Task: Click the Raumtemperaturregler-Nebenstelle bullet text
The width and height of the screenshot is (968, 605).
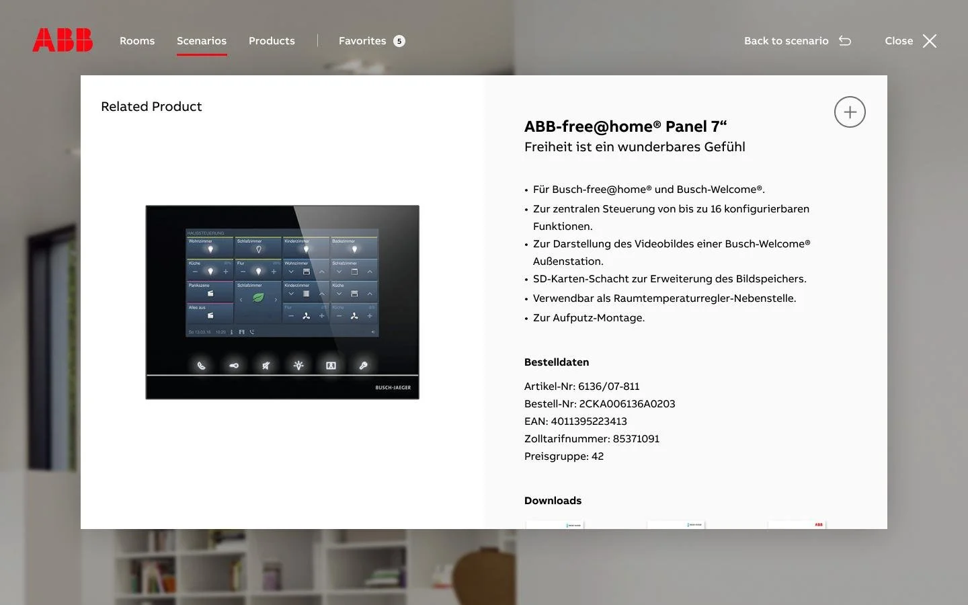Action: coord(664,298)
